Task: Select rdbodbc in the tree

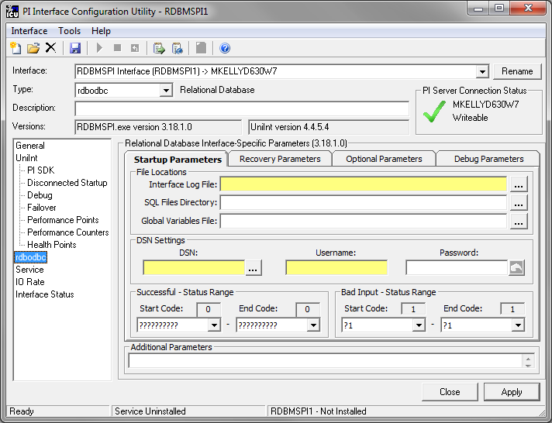Action: pyautogui.click(x=31, y=257)
